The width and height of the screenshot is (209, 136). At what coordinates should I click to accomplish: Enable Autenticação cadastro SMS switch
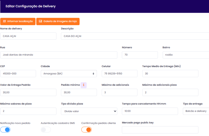[46, 130]
